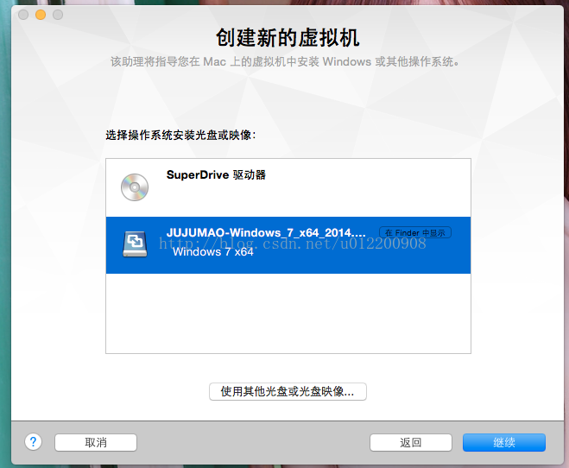The width and height of the screenshot is (569, 468).
Task: Select the SuperDrive 驱动器 row
Action: tap(288, 188)
